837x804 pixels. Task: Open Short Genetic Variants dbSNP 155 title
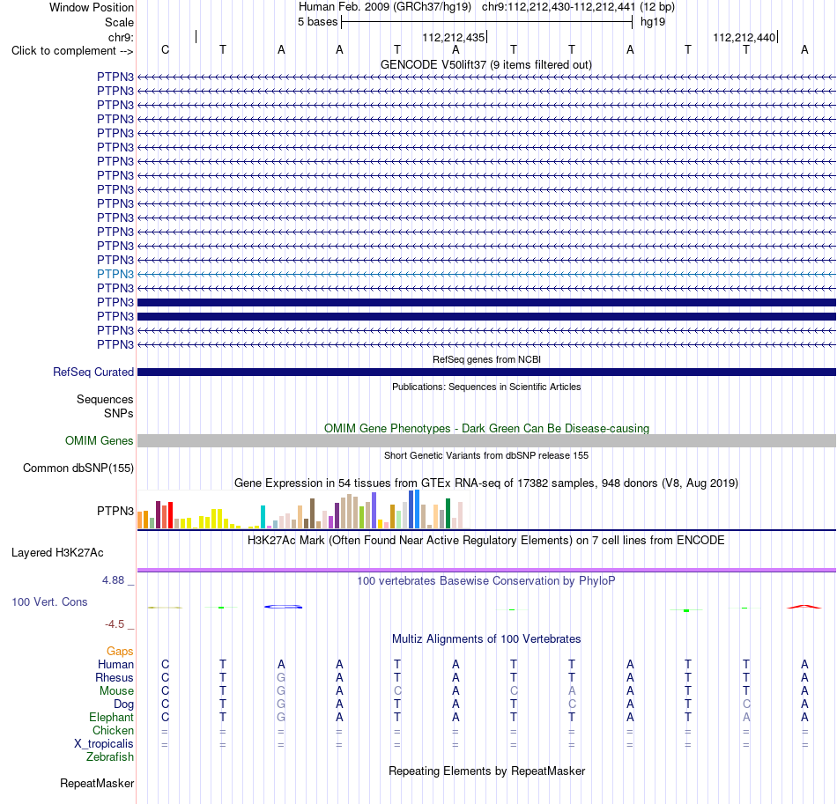(486, 455)
